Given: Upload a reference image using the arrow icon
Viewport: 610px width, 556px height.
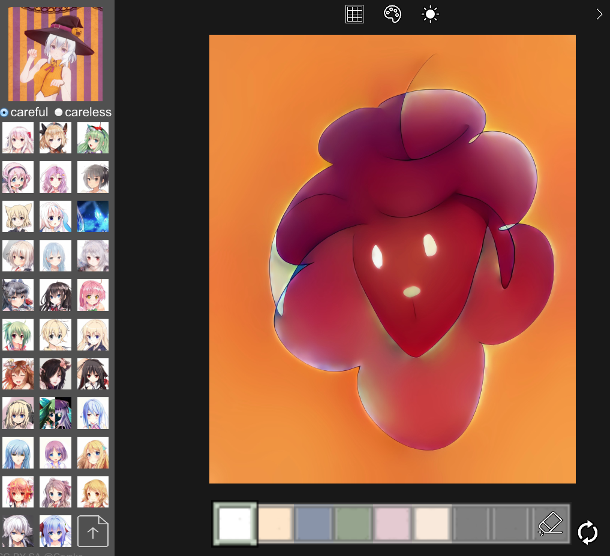Looking at the screenshot, I should 92,531.
